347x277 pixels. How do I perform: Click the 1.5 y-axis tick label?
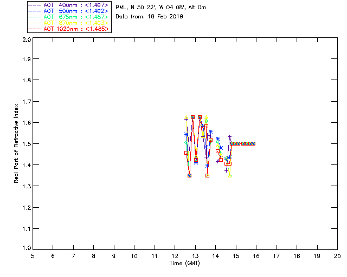(27, 144)
